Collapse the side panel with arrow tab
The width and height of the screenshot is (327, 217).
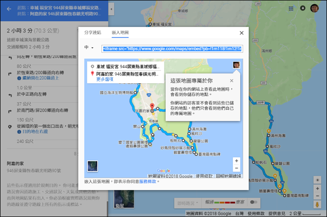pyautogui.click(x=111, y=9)
